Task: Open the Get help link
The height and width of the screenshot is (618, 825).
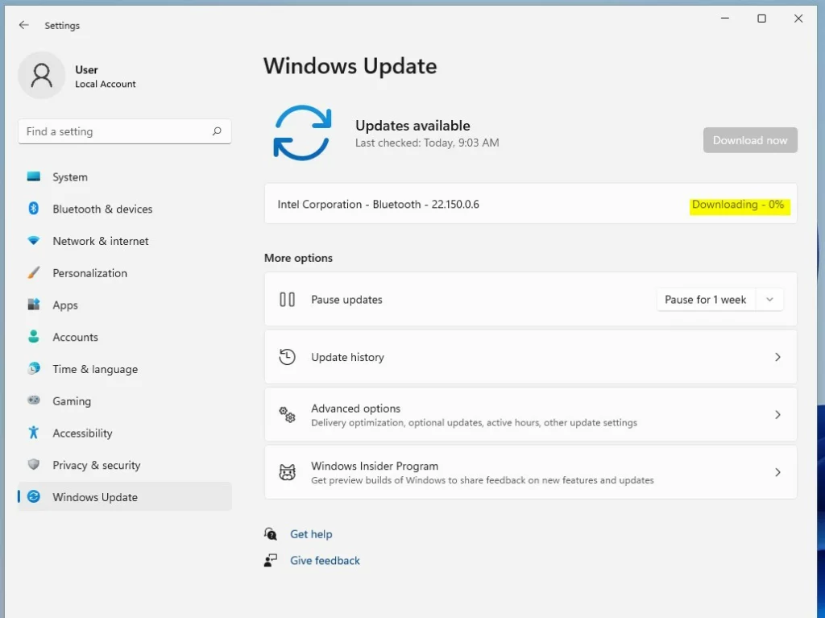Action: click(311, 533)
